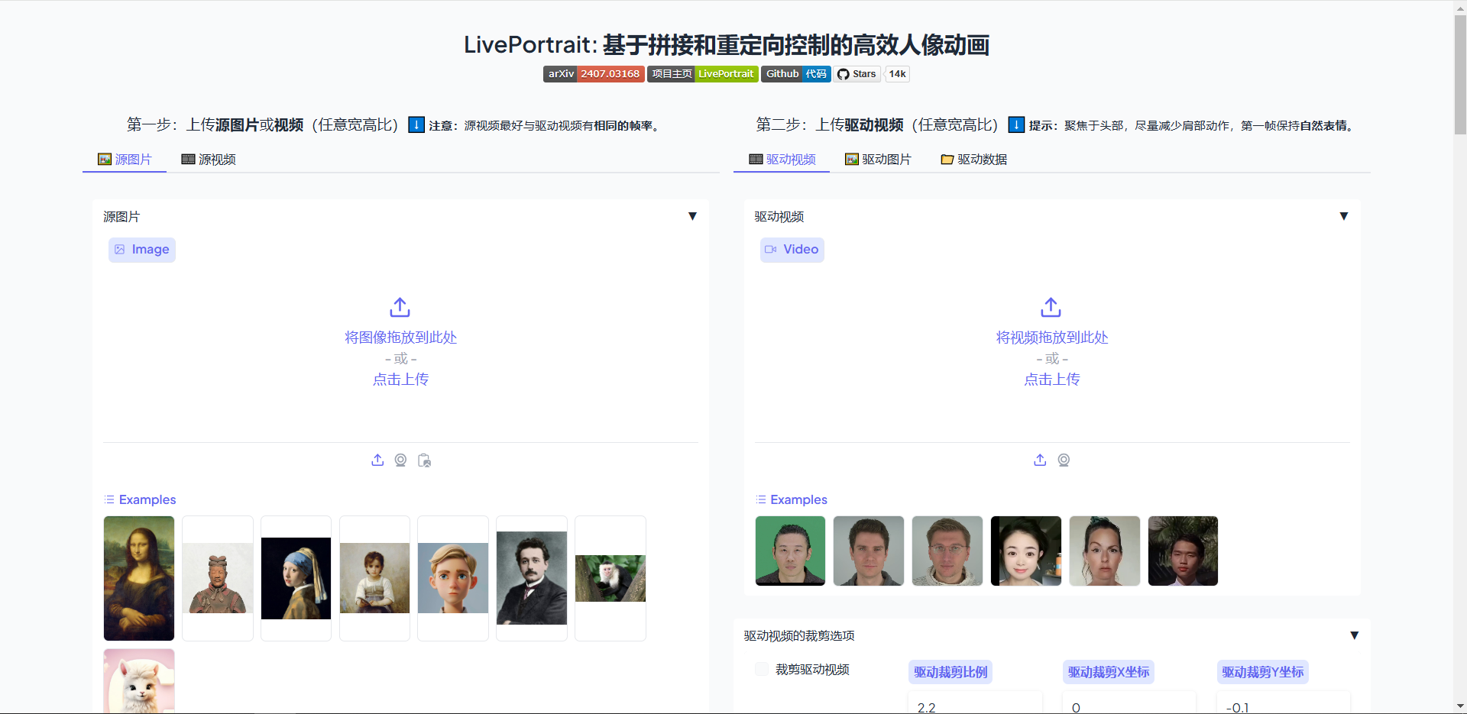This screenshot has width=1467, height=714.
Task: Click the GitHub Stars badge
Action: [857, 74]
